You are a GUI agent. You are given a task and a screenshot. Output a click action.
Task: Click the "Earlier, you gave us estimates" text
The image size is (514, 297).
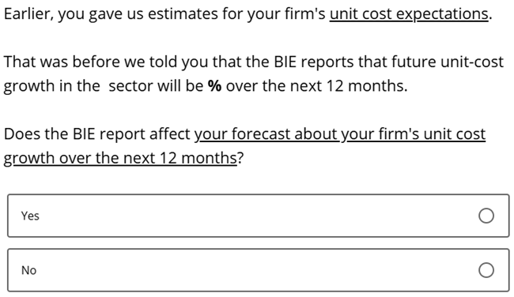(111, 14)
